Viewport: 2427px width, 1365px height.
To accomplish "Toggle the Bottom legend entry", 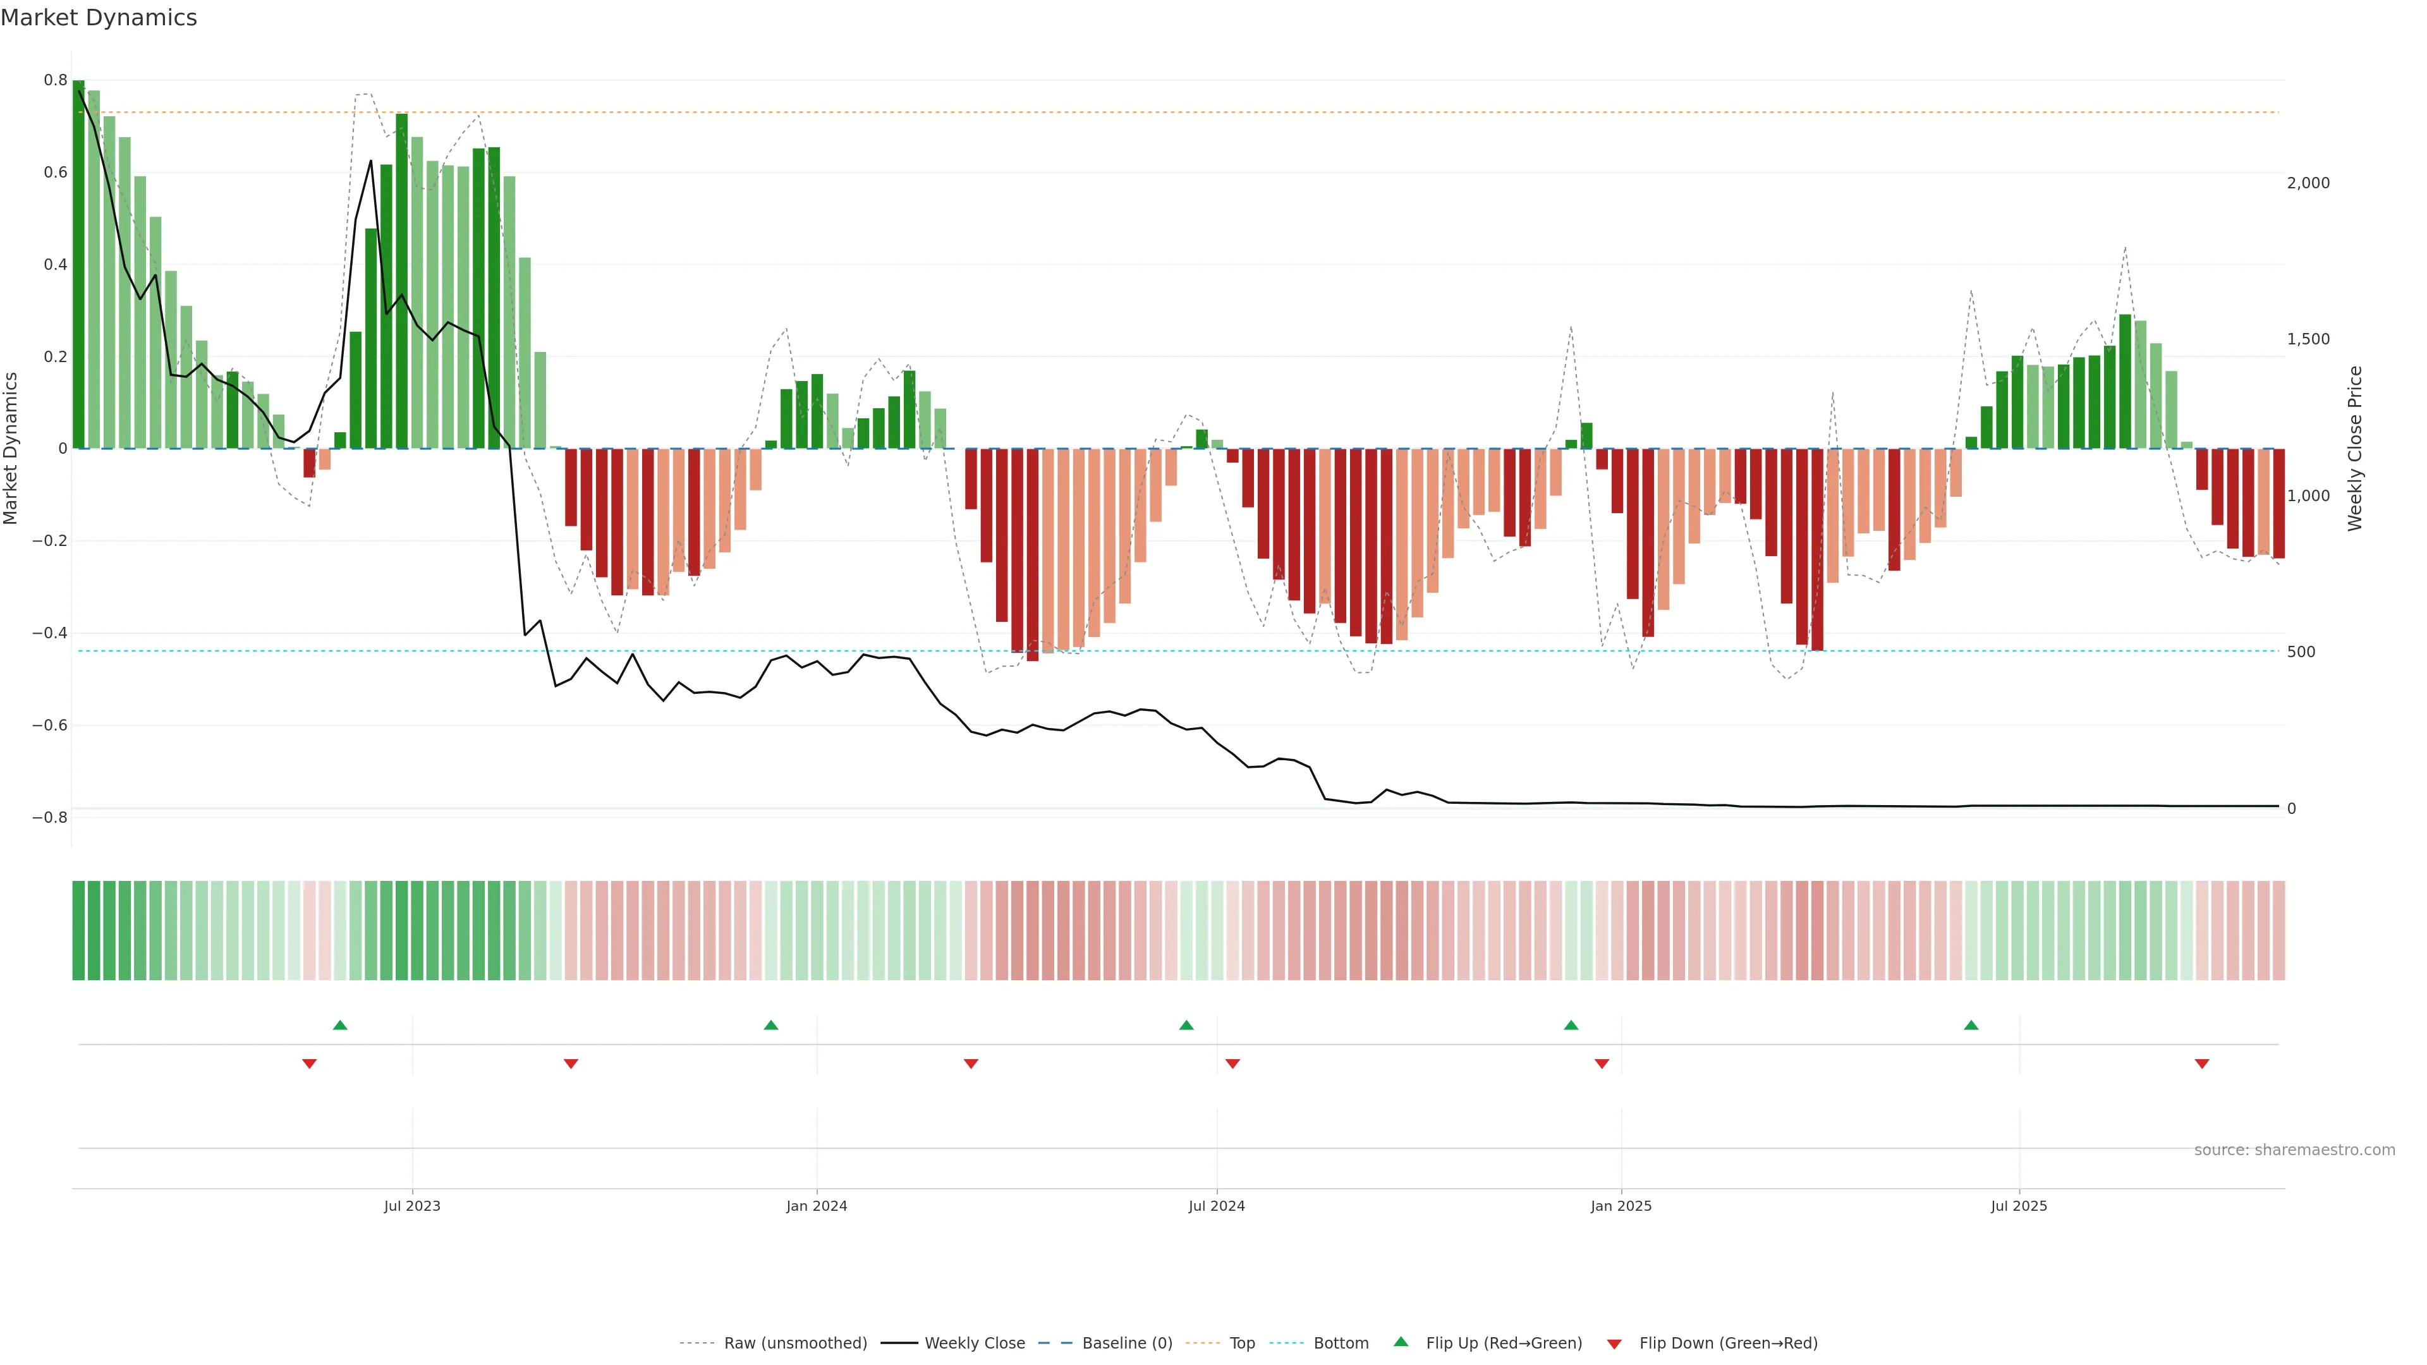I will click(x=1341, y=1344).
